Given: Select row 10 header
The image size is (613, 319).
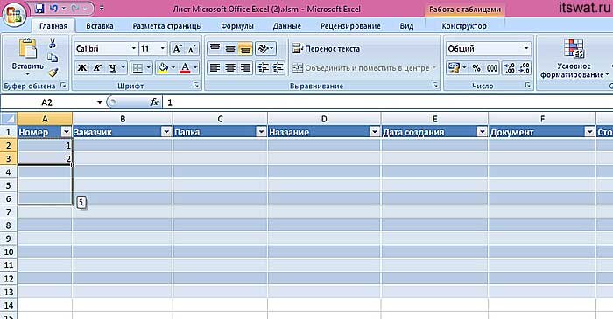Looking at the screenshot, I should click(x=9, y=252).
